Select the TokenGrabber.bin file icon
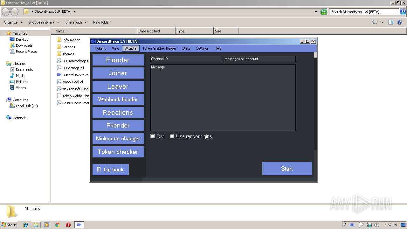Screen dimensions: 407x229 point(59,96)
